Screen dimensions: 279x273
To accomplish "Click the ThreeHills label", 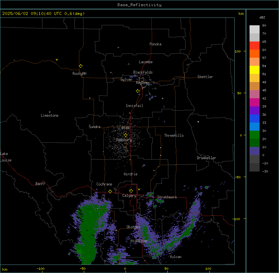I will [174, 136].
